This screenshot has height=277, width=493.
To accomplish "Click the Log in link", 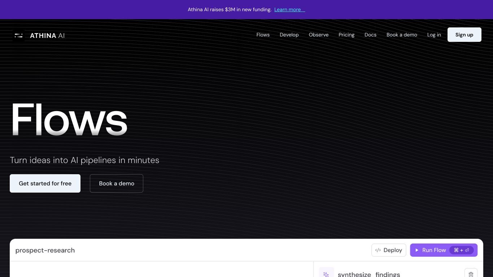I will click(434, 35).
